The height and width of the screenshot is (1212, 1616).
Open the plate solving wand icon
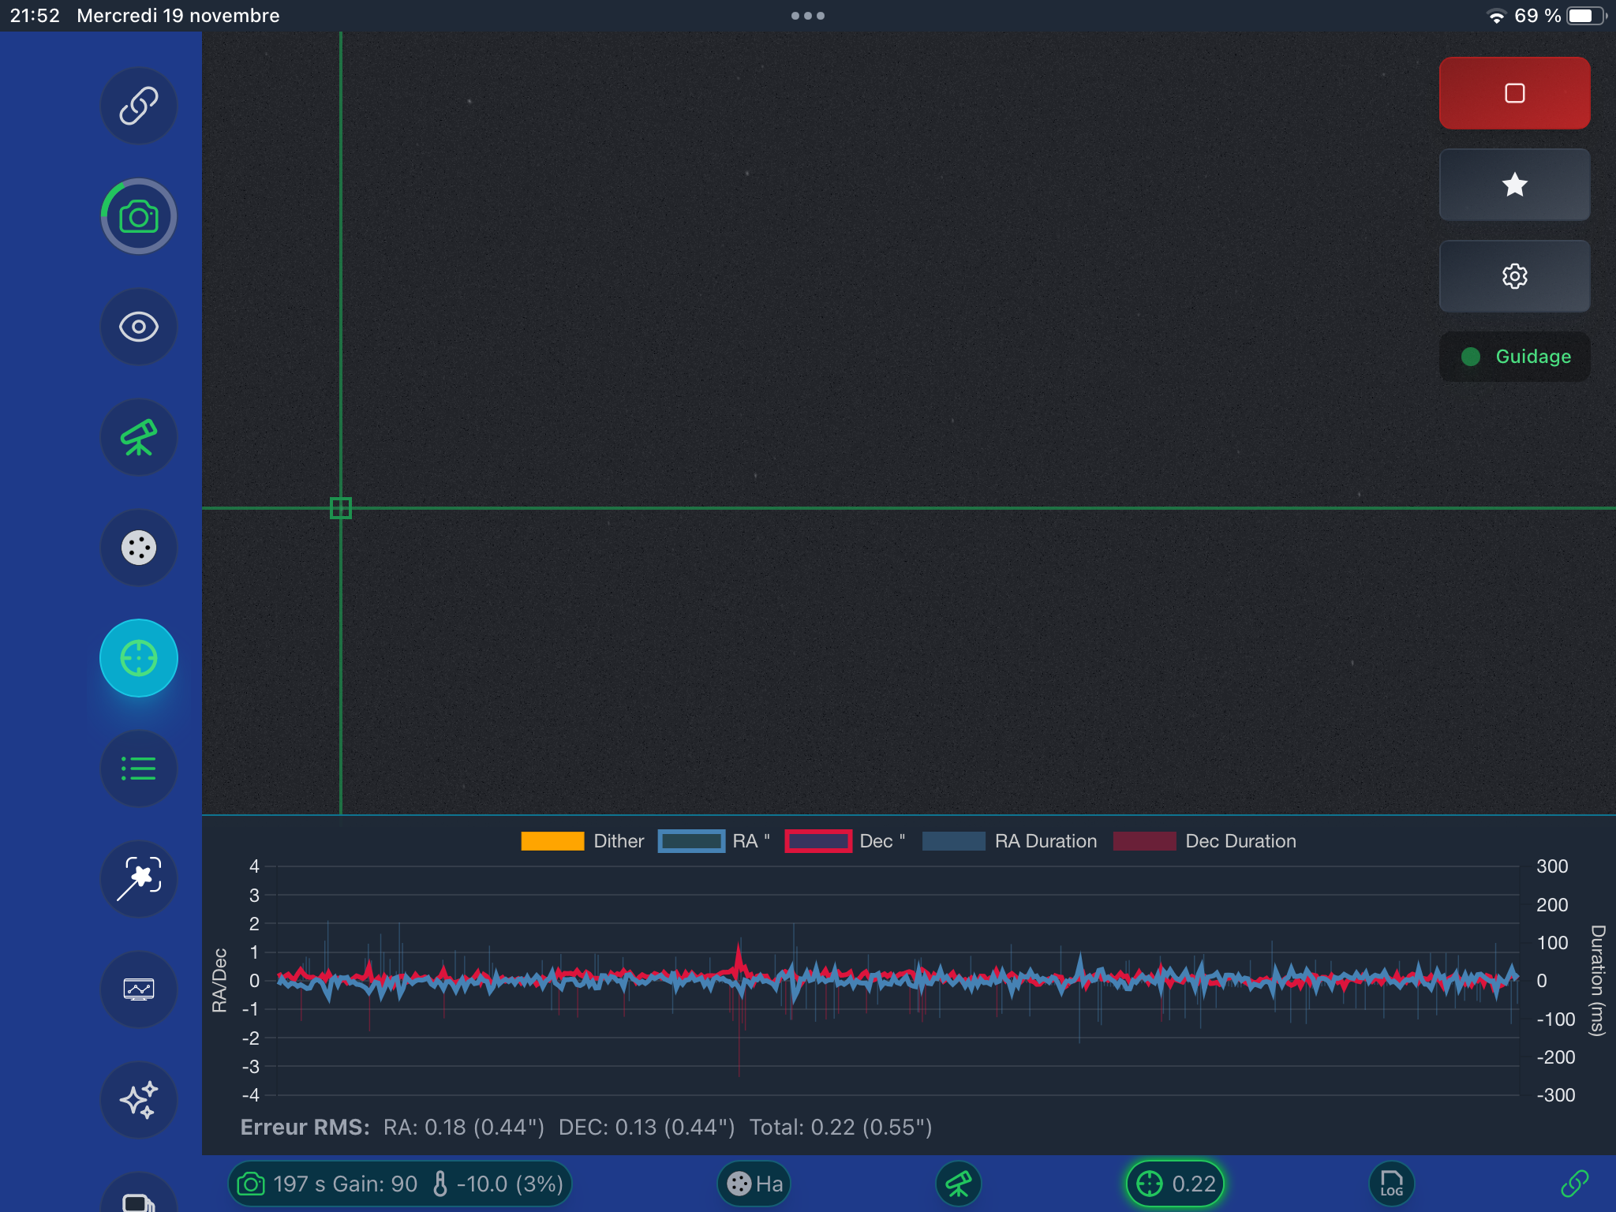(x=139, y=879)
